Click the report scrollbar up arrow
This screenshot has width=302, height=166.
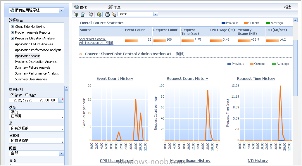(x=296, y=20)
